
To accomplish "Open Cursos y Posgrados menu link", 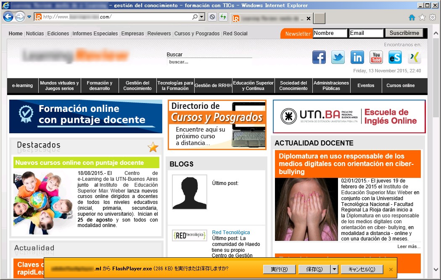I will (197, 34).
